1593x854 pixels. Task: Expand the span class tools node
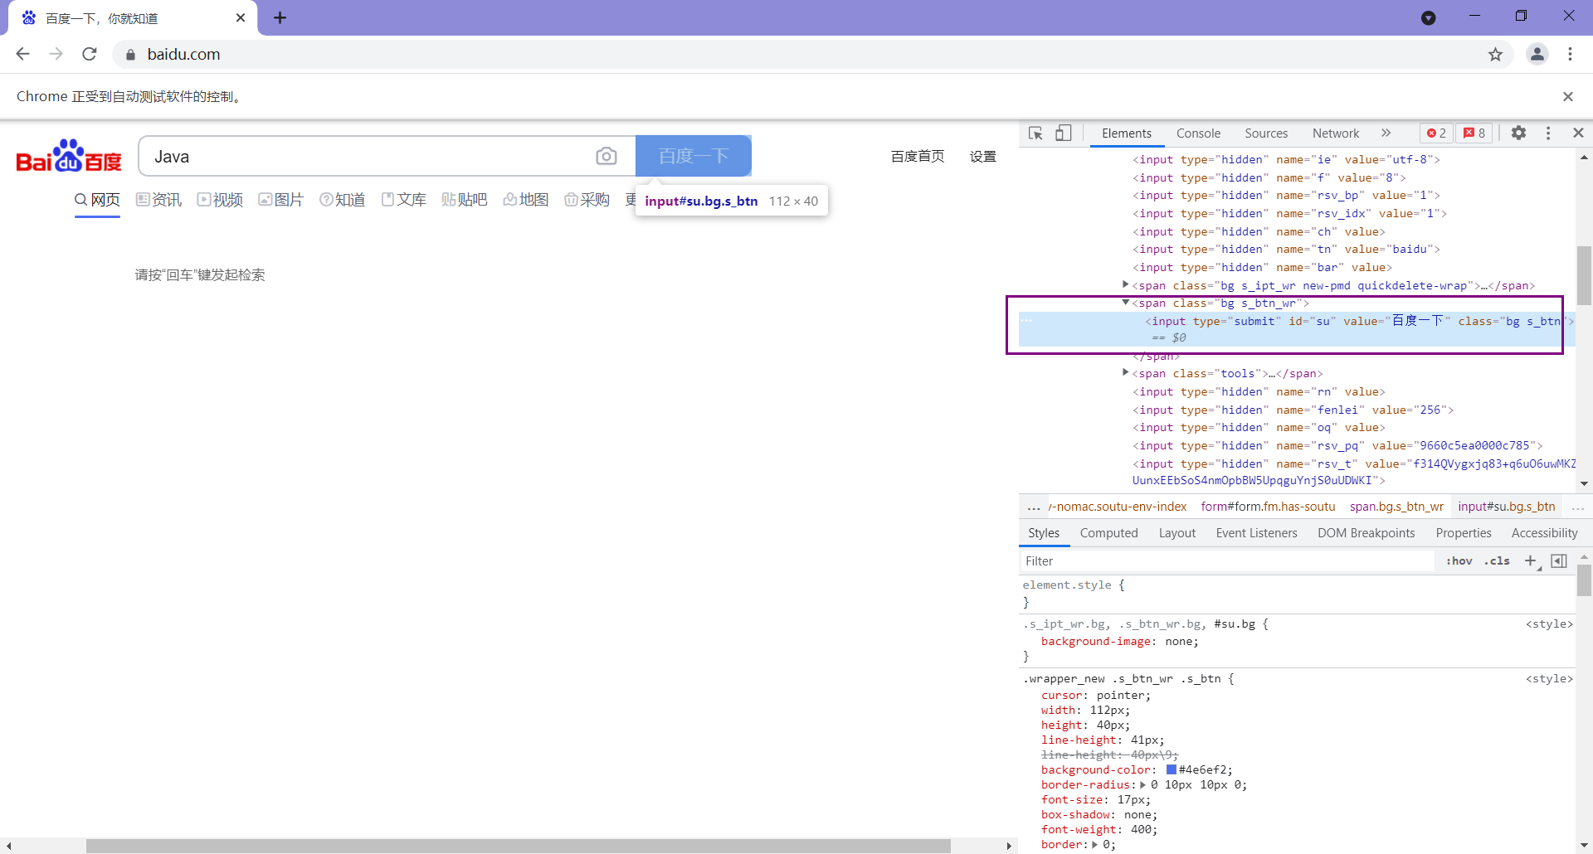[1126, 374]
